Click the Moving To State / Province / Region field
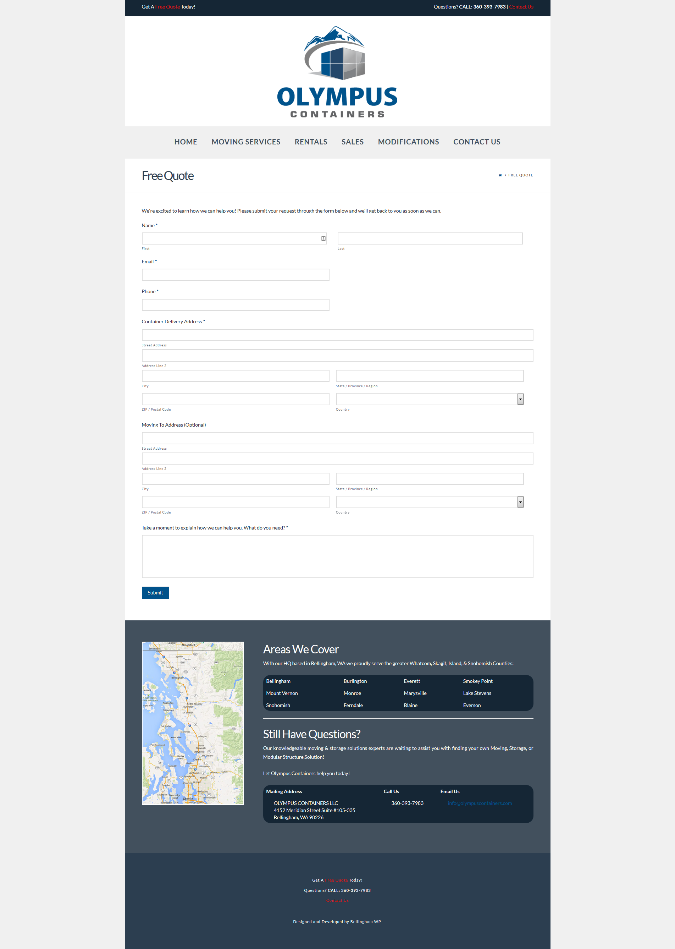The width and height of the screenshot is (675, 949). coord(429,479)
